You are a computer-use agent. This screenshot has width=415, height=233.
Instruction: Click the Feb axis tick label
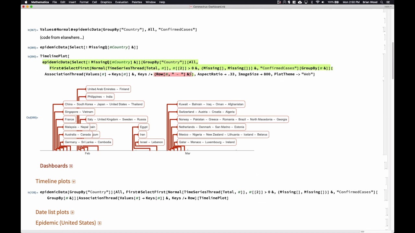(87, 153)
